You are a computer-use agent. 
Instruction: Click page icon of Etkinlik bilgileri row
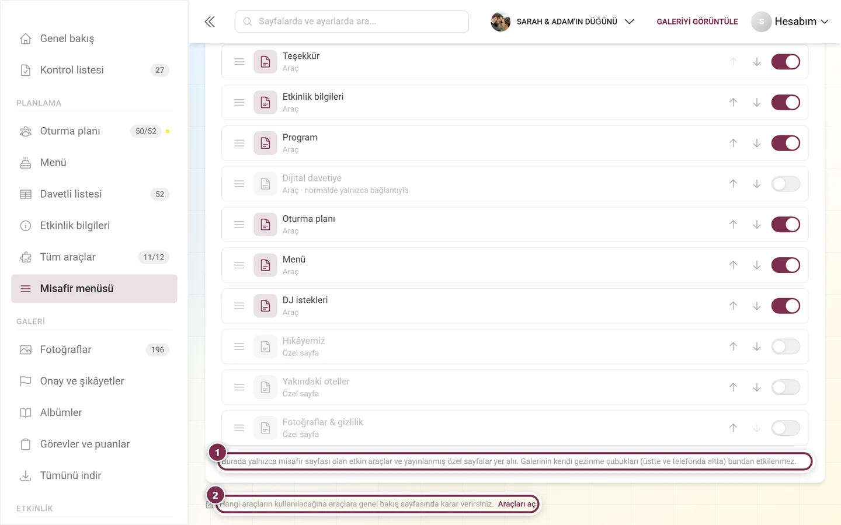click(265, 103)
